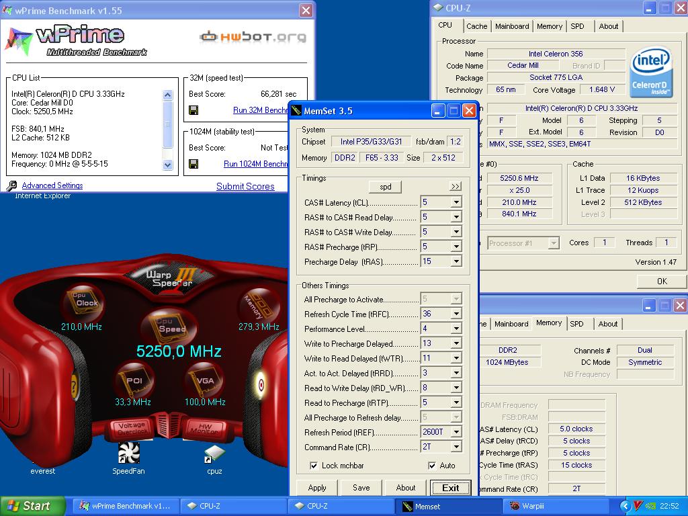Open the Read to Precharge (tRTP) dropdown
Image resolution: width=688 pixels, height=516 pixels.
(x=456, y=402)
